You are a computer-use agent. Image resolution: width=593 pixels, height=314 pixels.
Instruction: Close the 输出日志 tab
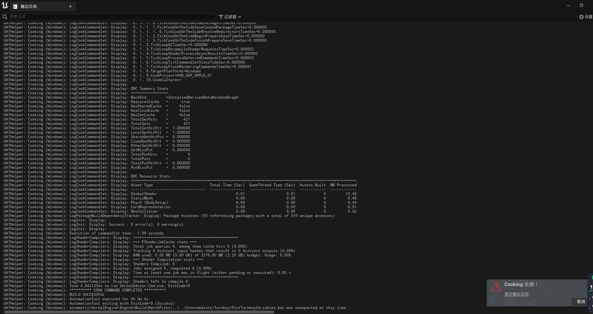[x=70, y=6]
